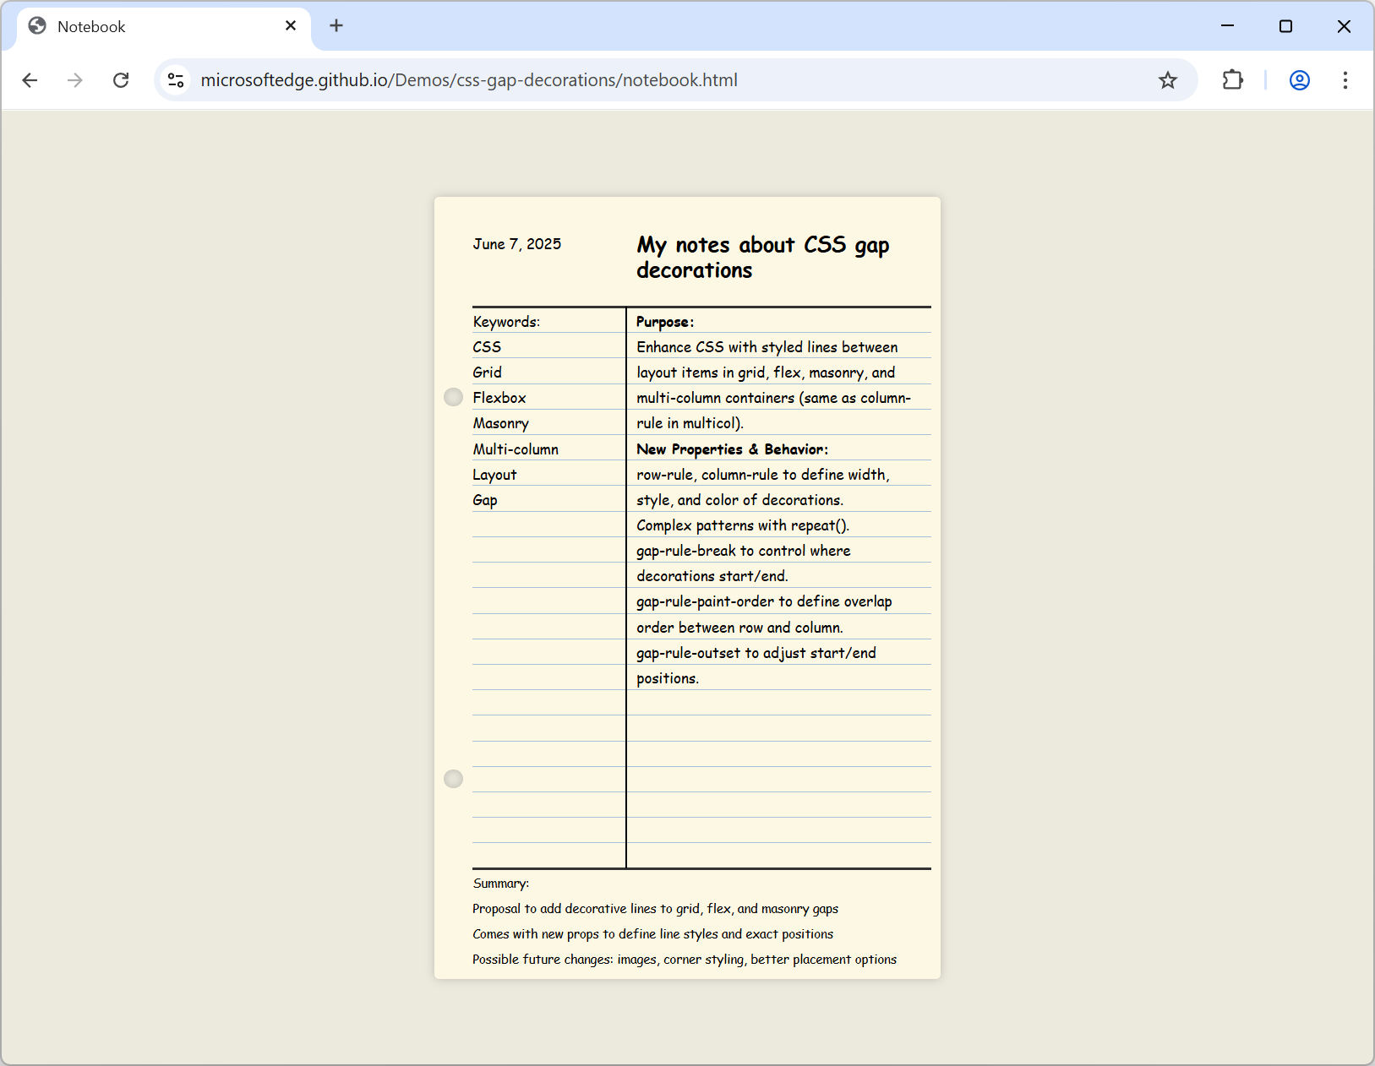Click the globe favicon on the tab

[36, 25]
